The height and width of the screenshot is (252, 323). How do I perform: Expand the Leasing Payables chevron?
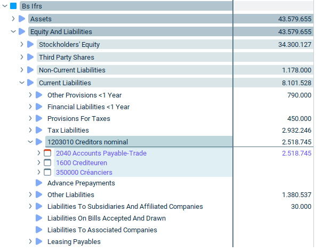click(30, 241)
